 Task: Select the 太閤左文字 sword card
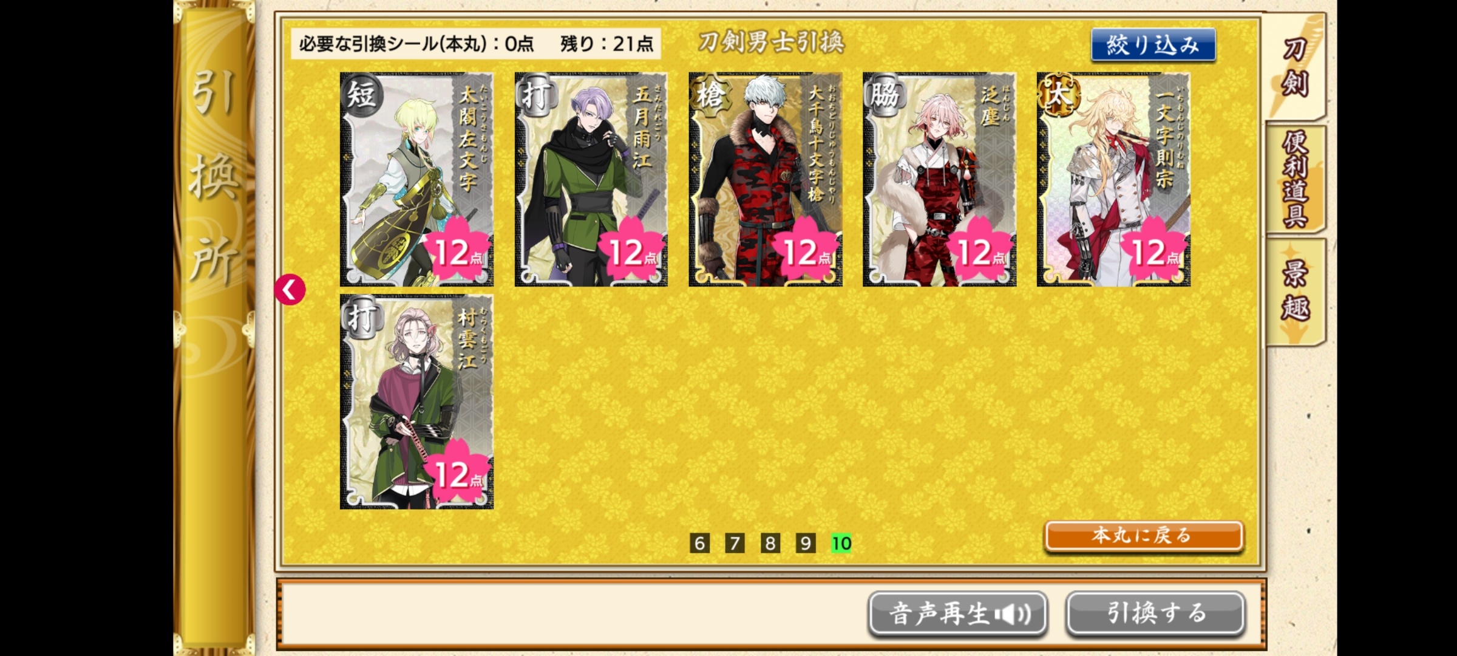point(416,179)
